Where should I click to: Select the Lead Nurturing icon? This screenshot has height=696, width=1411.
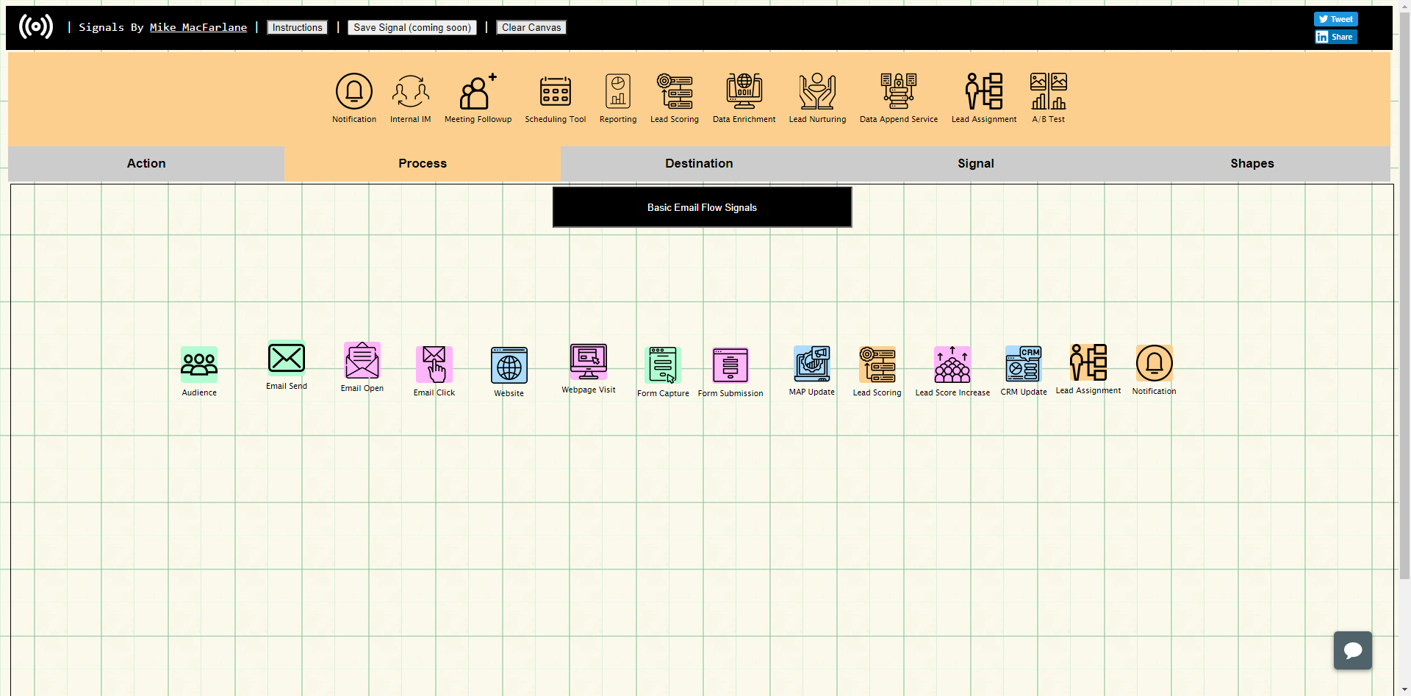[817, 92]
